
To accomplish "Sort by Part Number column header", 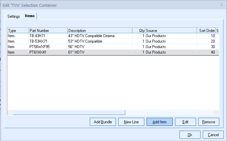I will (x=48, y=30).
